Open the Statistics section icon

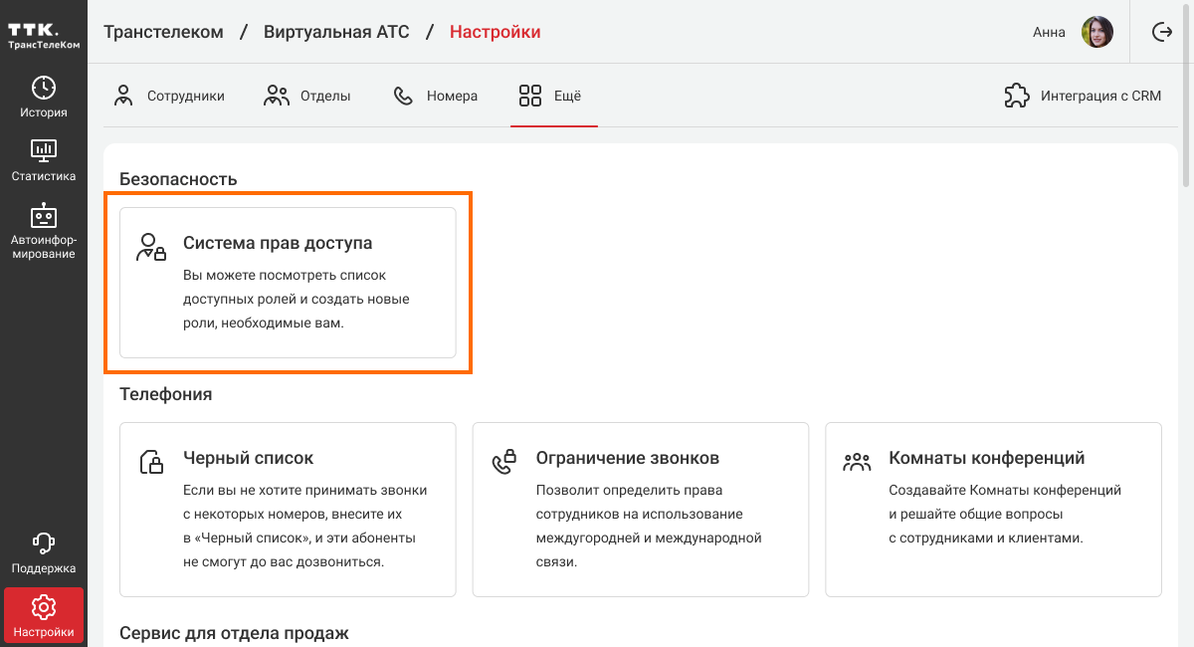tap(44, 151)
